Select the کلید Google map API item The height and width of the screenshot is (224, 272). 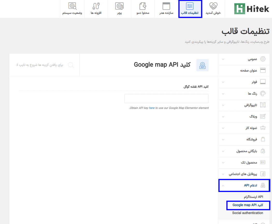tap(248, 205)
